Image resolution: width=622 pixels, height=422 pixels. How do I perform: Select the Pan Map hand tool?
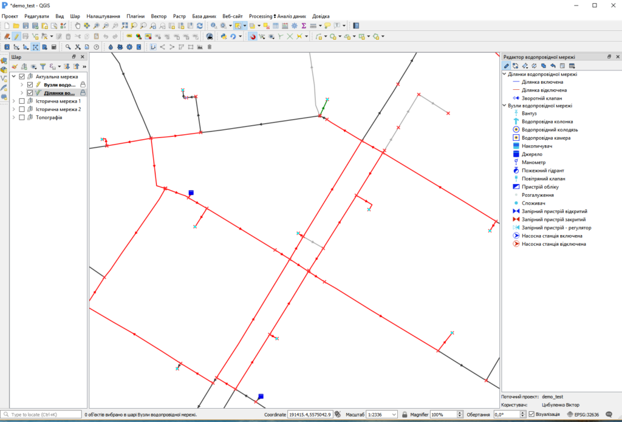[x=77, y=26]
